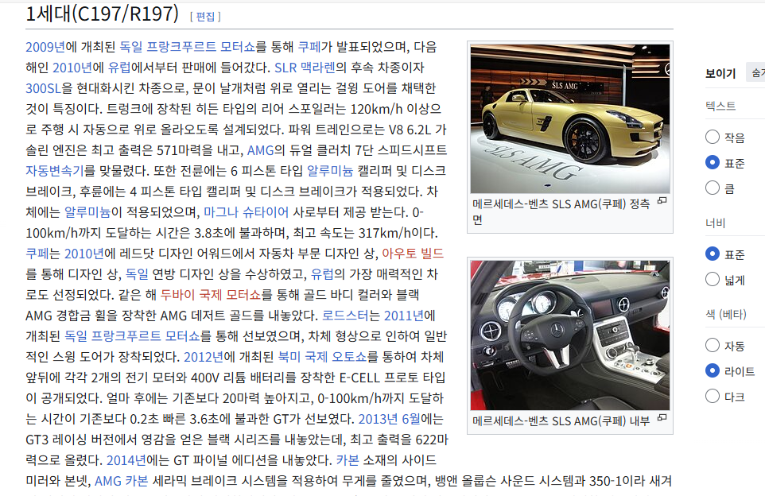Open first 독일 프랑크푸르트 모터쇼 link

188,47
